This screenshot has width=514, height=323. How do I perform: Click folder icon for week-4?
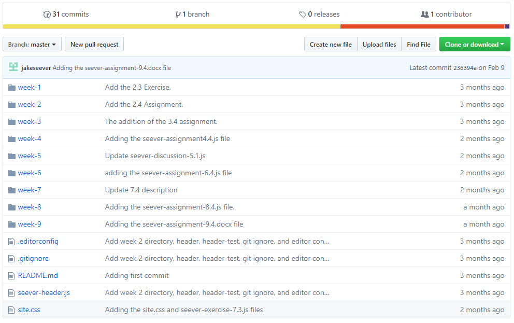12,139
